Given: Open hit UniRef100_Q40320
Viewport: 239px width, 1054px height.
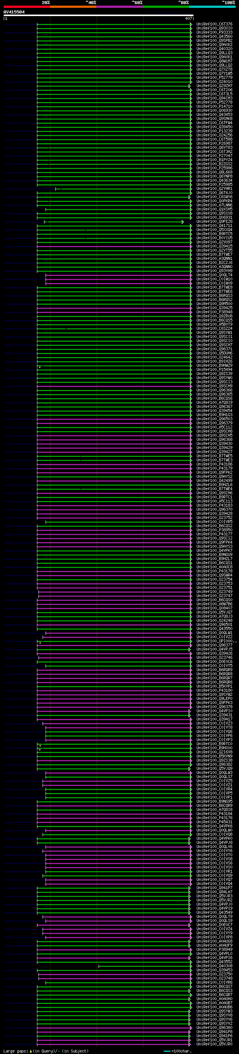Looking at the screenshot, I should click(x=214, y=49).
